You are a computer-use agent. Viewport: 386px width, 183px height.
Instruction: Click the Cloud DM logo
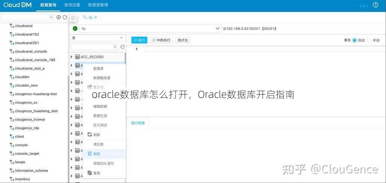click(x=18, y=5)
